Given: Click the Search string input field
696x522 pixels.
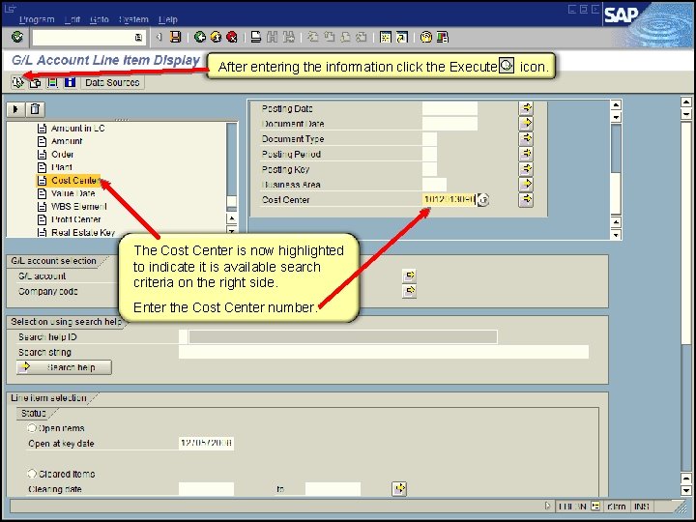Looking at the screenshot, I should coord(384,352).
